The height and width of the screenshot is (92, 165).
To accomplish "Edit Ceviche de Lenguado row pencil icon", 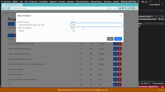I will (x=115, y=69).
